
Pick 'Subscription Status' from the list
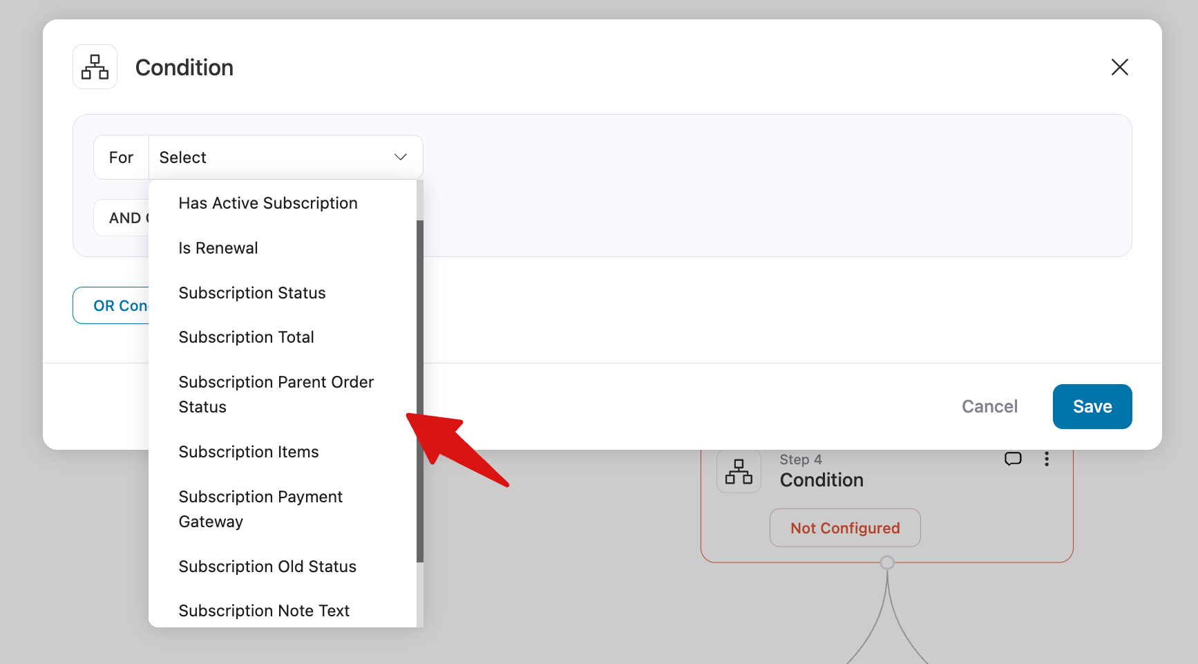tap(252, 292)
